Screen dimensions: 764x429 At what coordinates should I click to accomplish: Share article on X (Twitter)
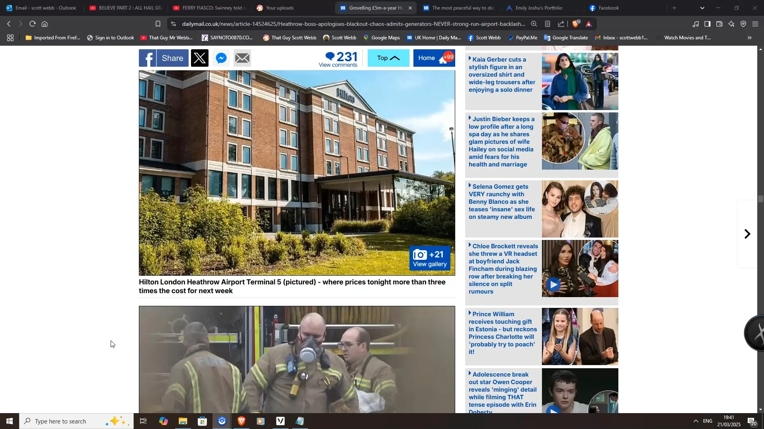click(x=200, y=58)
